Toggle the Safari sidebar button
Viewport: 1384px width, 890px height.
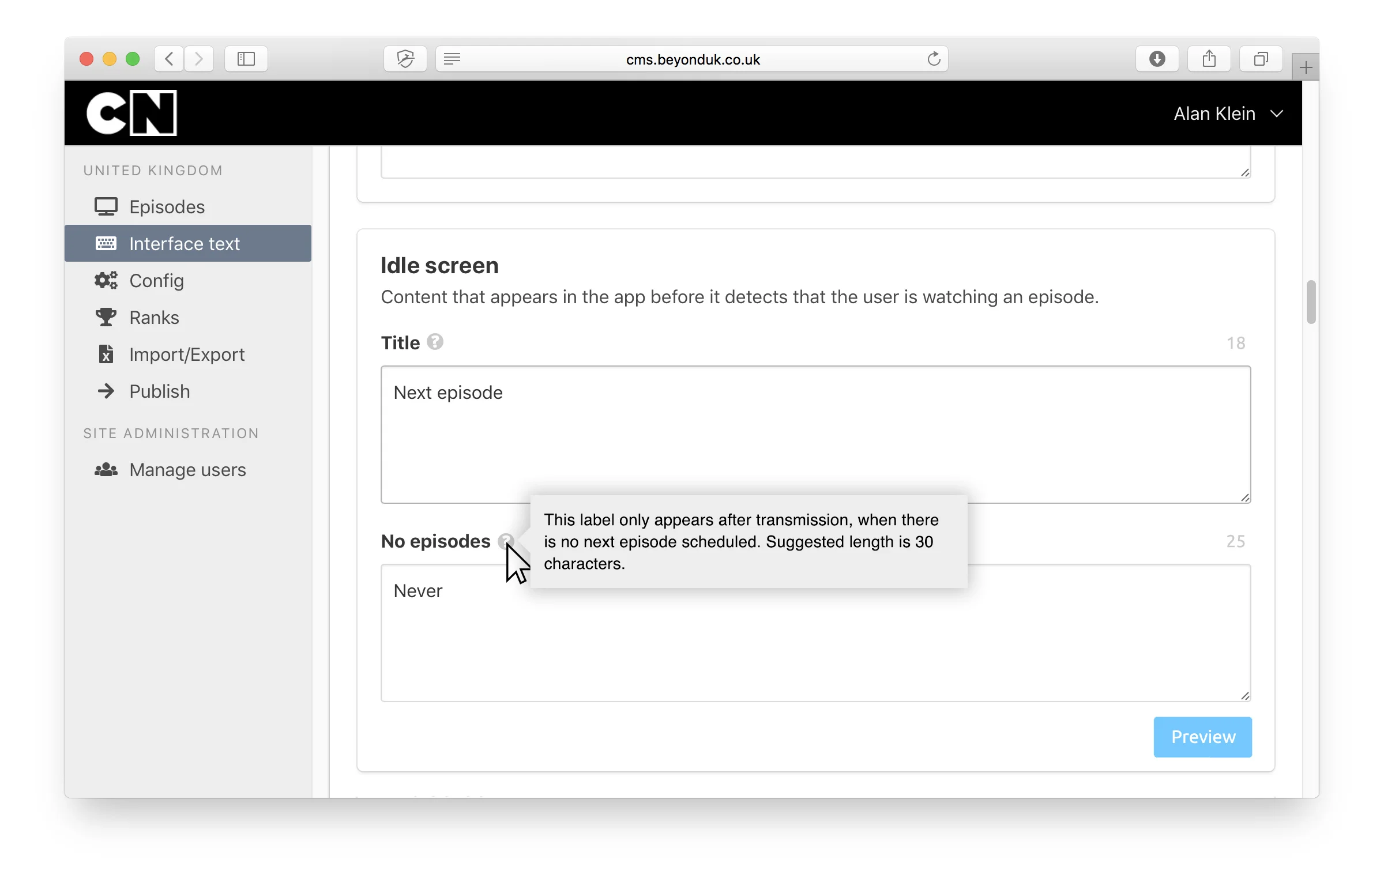pyautogui.click(x=246, y=59)
